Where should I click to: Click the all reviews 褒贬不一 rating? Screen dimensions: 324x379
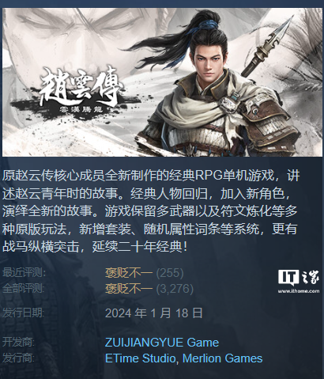(129, 289)
